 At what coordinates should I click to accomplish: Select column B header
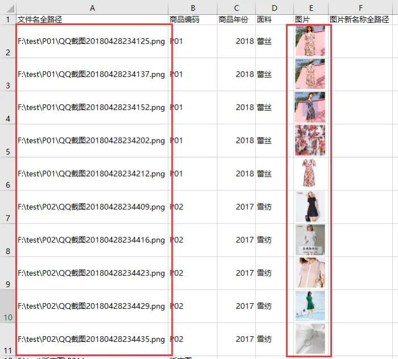tap(193, 8)
